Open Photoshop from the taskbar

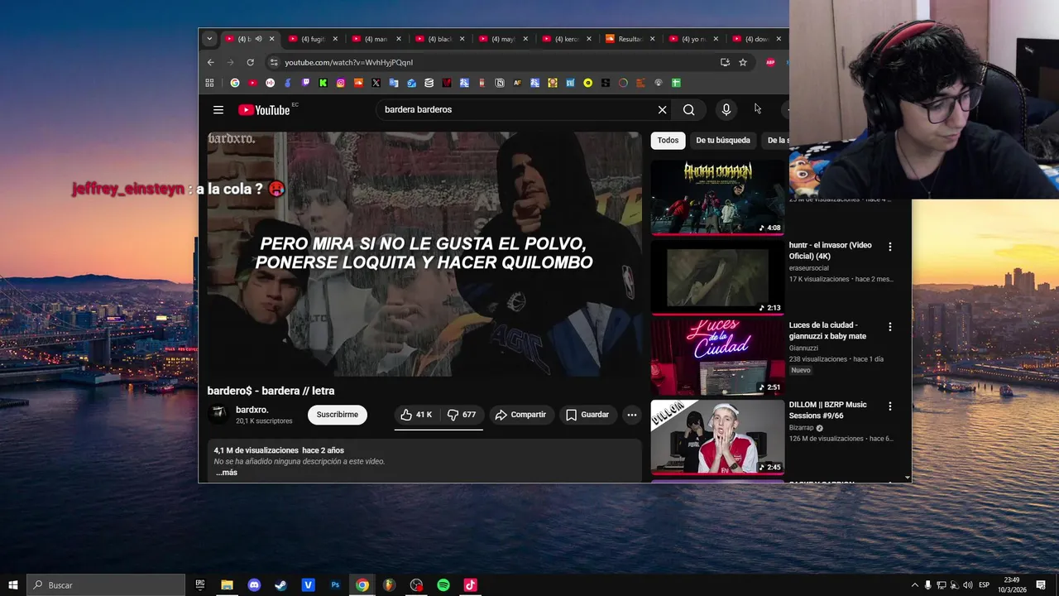[335, 585]
